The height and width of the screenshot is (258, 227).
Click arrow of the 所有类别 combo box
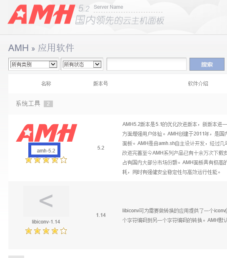coord(53,64)
